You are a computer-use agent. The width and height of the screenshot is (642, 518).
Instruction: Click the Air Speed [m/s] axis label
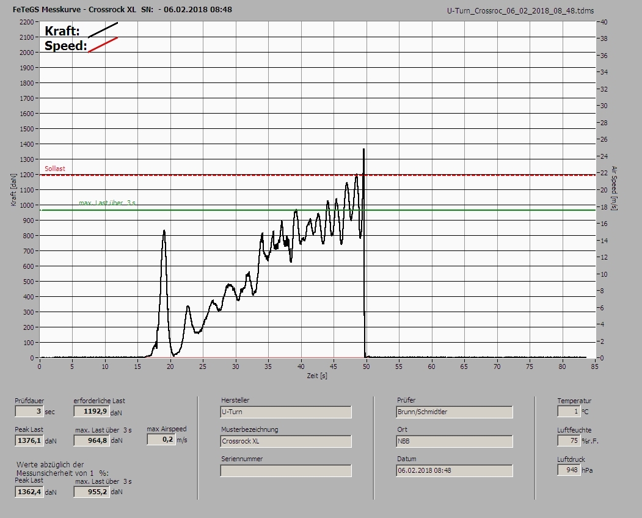[614, 188]
